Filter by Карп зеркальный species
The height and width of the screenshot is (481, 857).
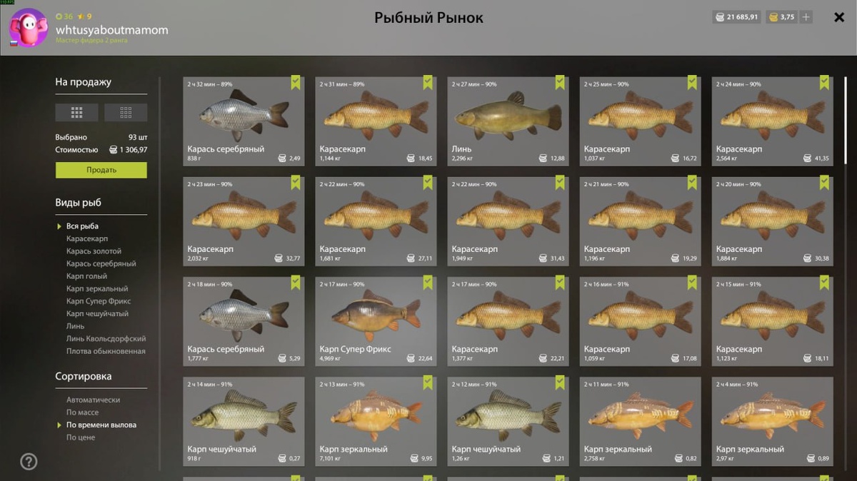[x=97, y=289]
